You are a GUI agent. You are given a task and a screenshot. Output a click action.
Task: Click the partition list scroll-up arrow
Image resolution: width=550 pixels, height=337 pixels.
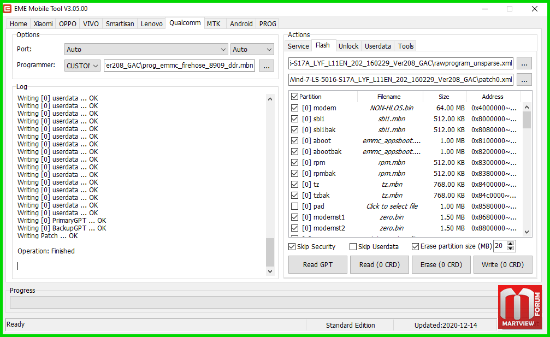click(x=527, y=107)
